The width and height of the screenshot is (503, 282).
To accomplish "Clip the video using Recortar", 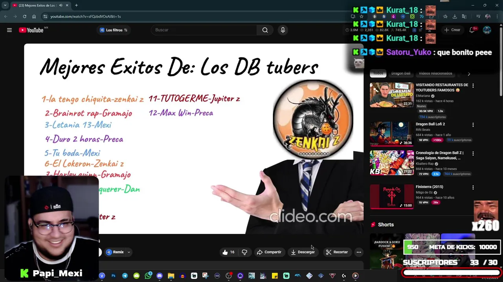I will pyautogui.click(x=337, y=252).
